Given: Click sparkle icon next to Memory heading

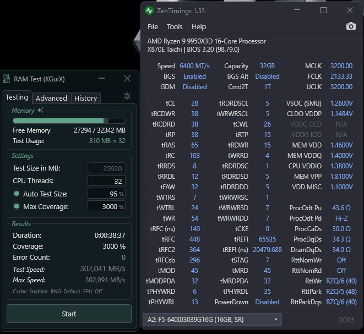Looking at the screenshot, I should coord(41,110).
